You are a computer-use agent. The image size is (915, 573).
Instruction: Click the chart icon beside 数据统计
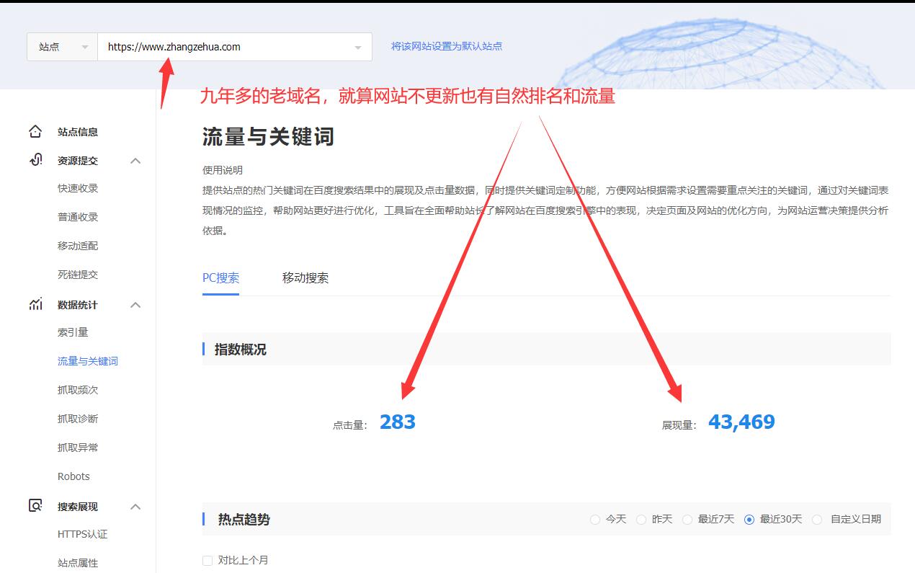click(x=34, y=303)
